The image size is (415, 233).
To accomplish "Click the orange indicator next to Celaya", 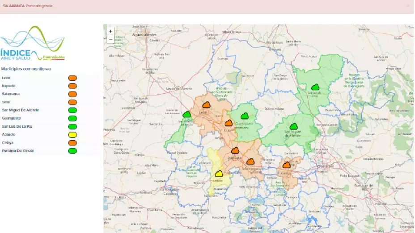I will [x=72, y=143].
